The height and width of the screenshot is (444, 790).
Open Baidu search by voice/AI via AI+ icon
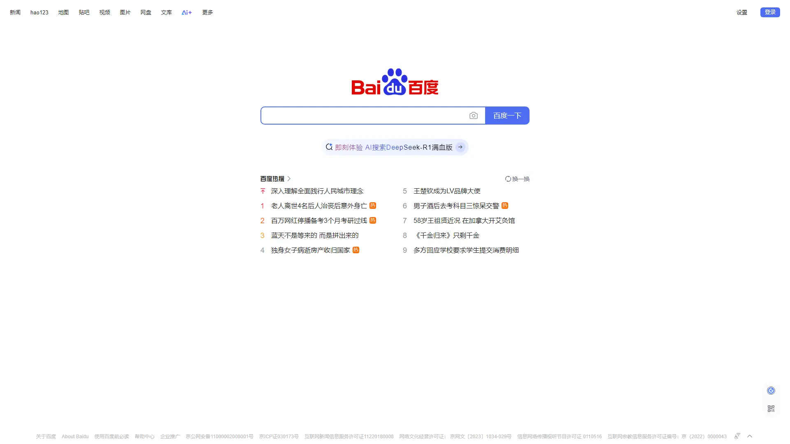pyautogui.click(x=186, y=12)
